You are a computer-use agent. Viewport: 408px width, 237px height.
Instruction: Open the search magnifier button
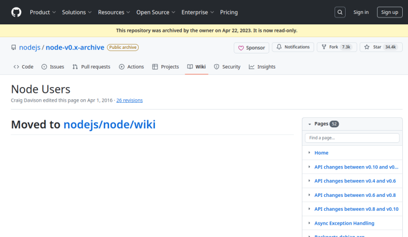coord(340,12)
